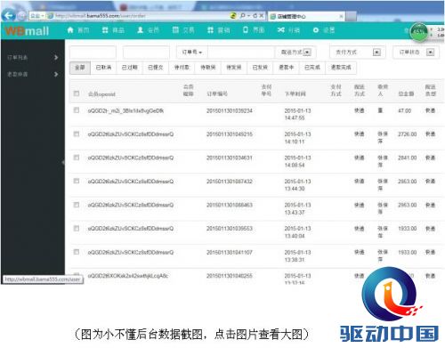Image resolution: width=445 pixels, height=348 pixels.
Task: Open the products grid icon in navigation
Action: 105,30
